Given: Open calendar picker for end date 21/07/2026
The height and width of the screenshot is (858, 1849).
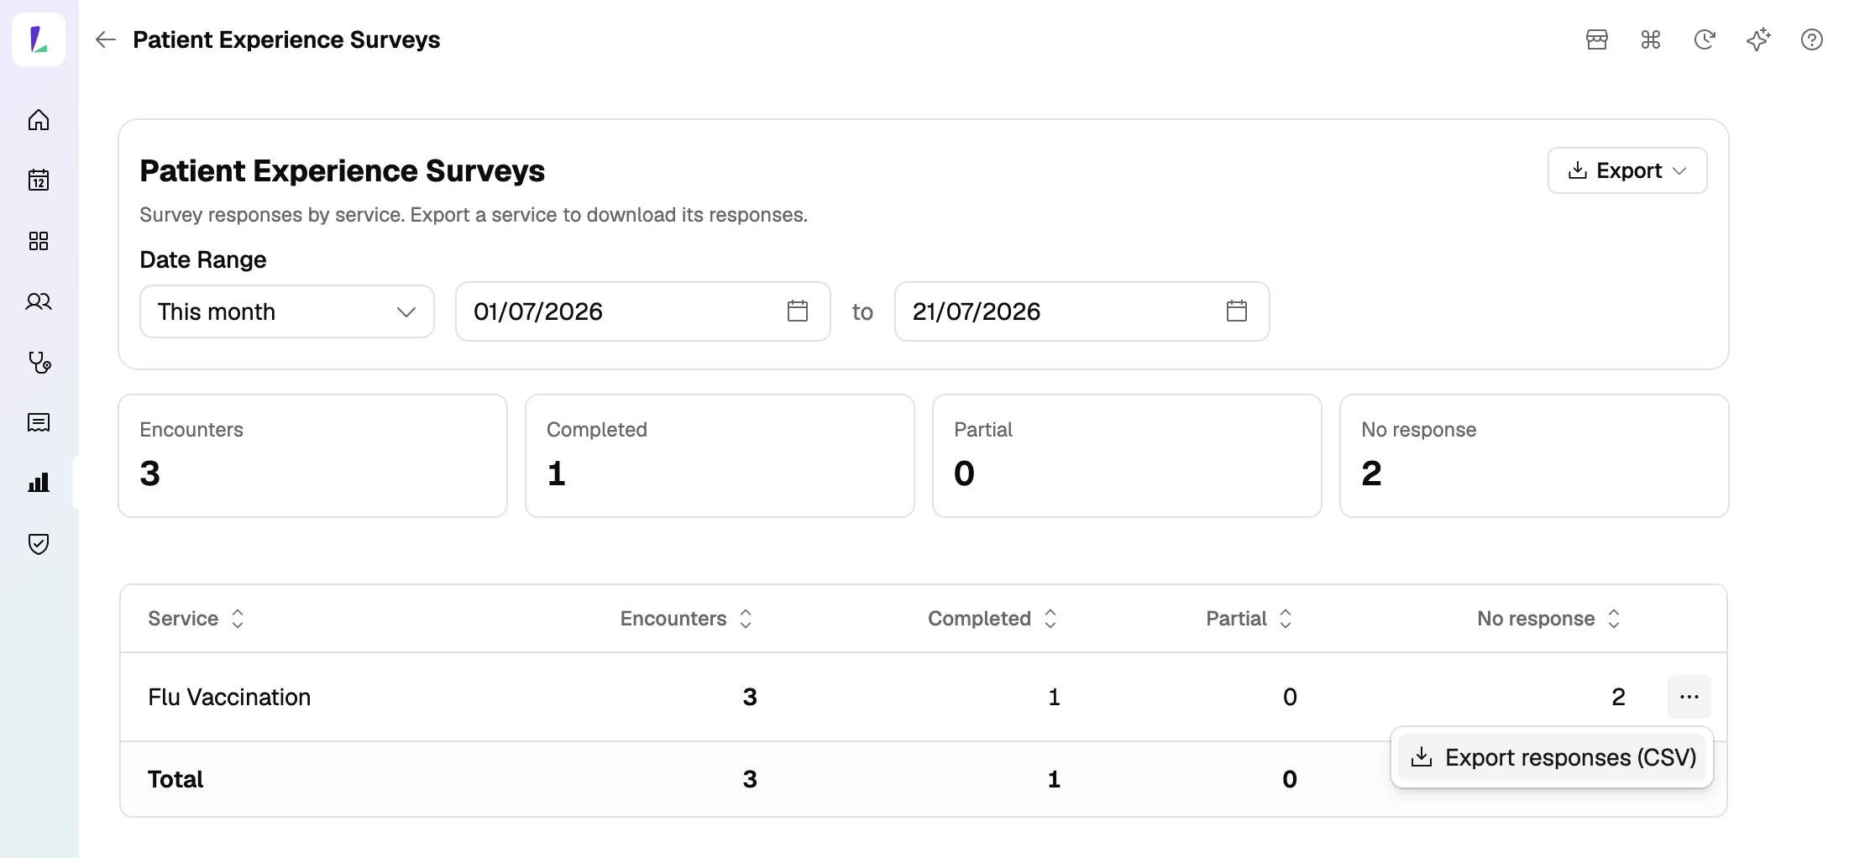Looking at the screenshot, I should pos(1237,311).
